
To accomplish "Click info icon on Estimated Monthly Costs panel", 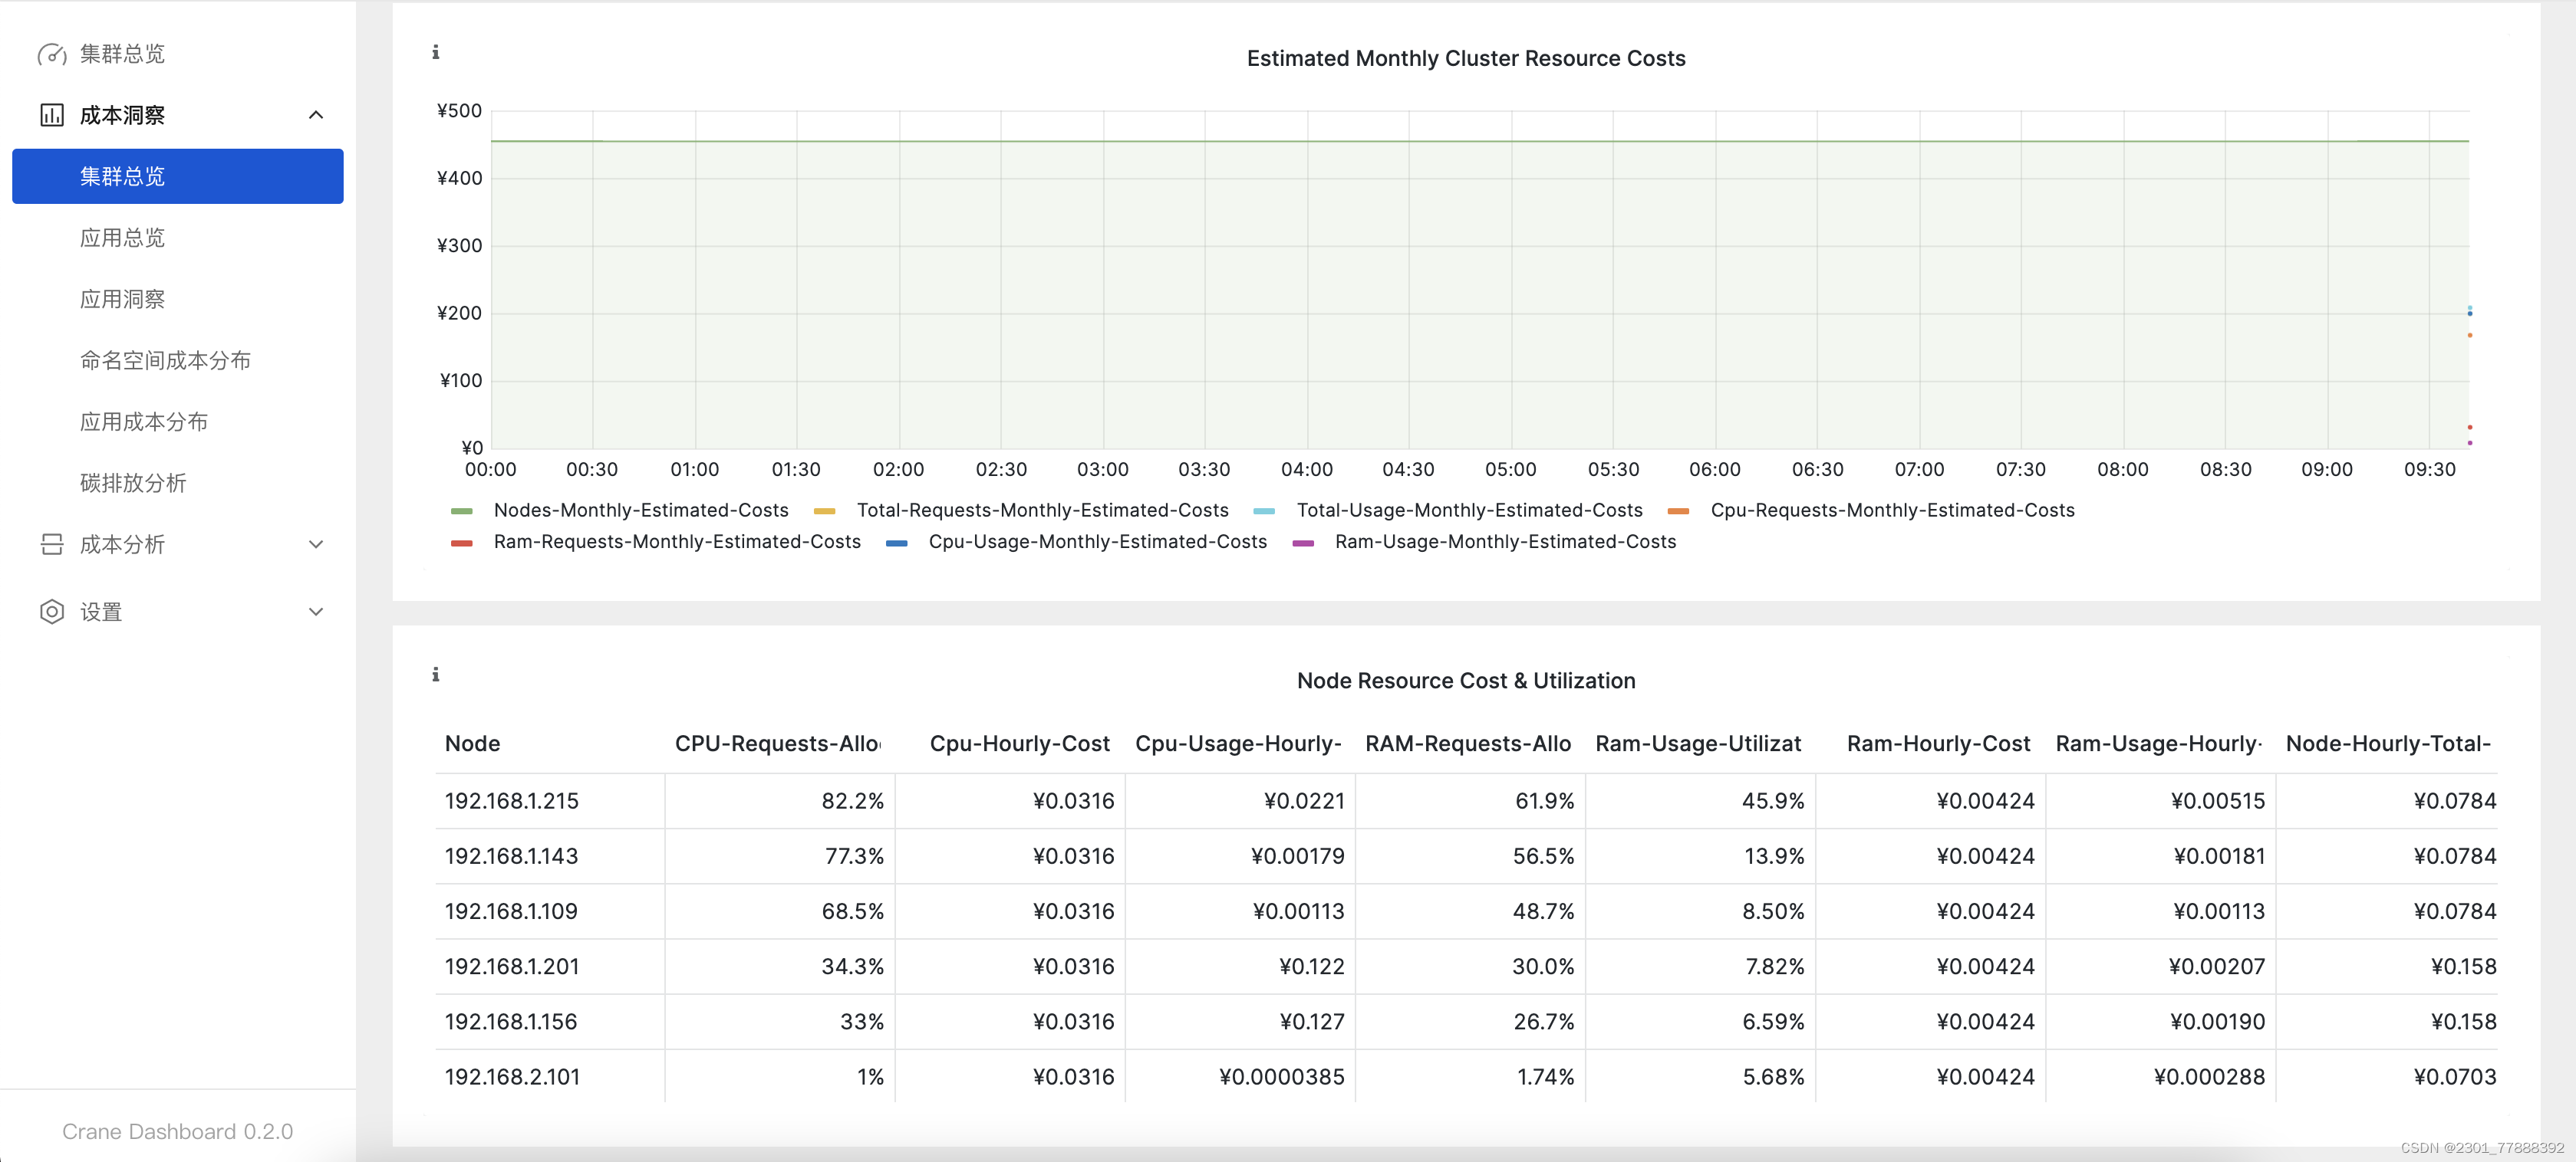I will 435,53.
